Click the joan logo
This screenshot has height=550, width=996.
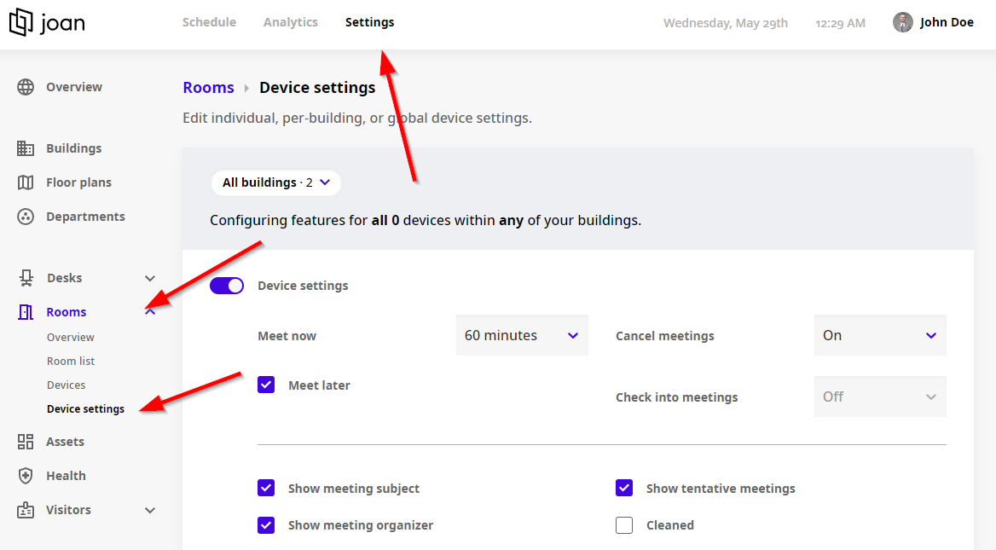tap(47, 22)
